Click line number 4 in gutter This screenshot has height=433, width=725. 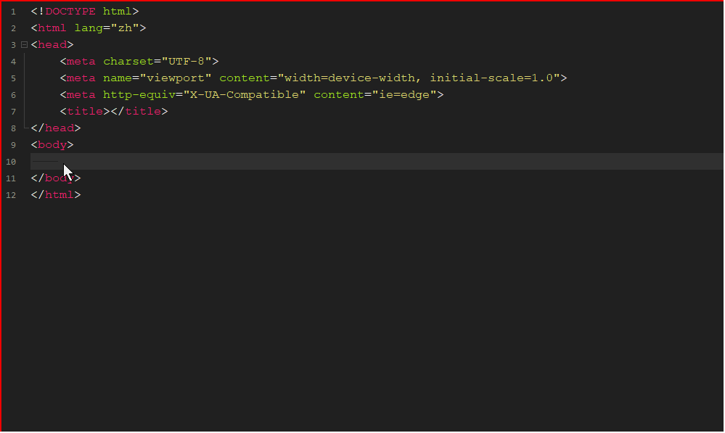pos(13,62)
